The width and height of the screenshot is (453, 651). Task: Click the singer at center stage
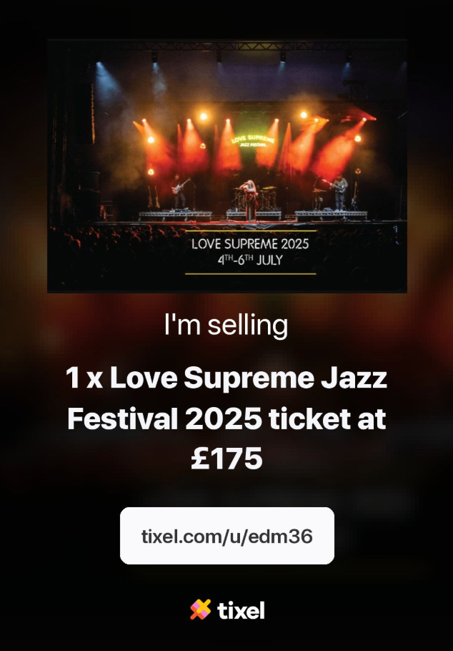point(250,200)
